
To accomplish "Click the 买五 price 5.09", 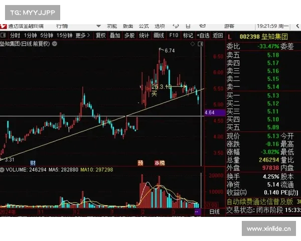I will click(273, 127).
